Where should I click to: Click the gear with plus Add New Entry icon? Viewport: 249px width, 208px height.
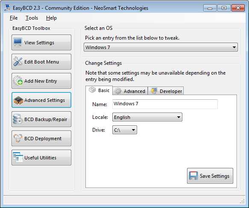click(18, 81)
